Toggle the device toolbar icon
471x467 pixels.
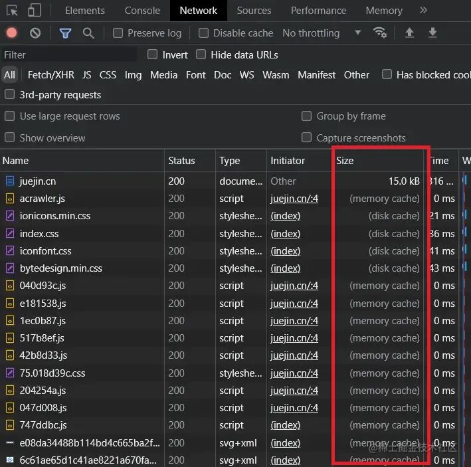[35, 10]
